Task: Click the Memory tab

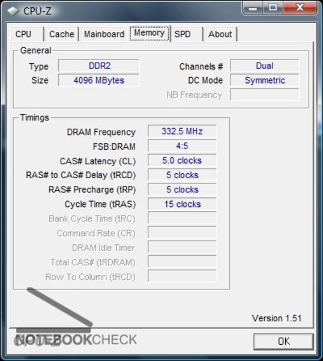Action: pos(149,33)
